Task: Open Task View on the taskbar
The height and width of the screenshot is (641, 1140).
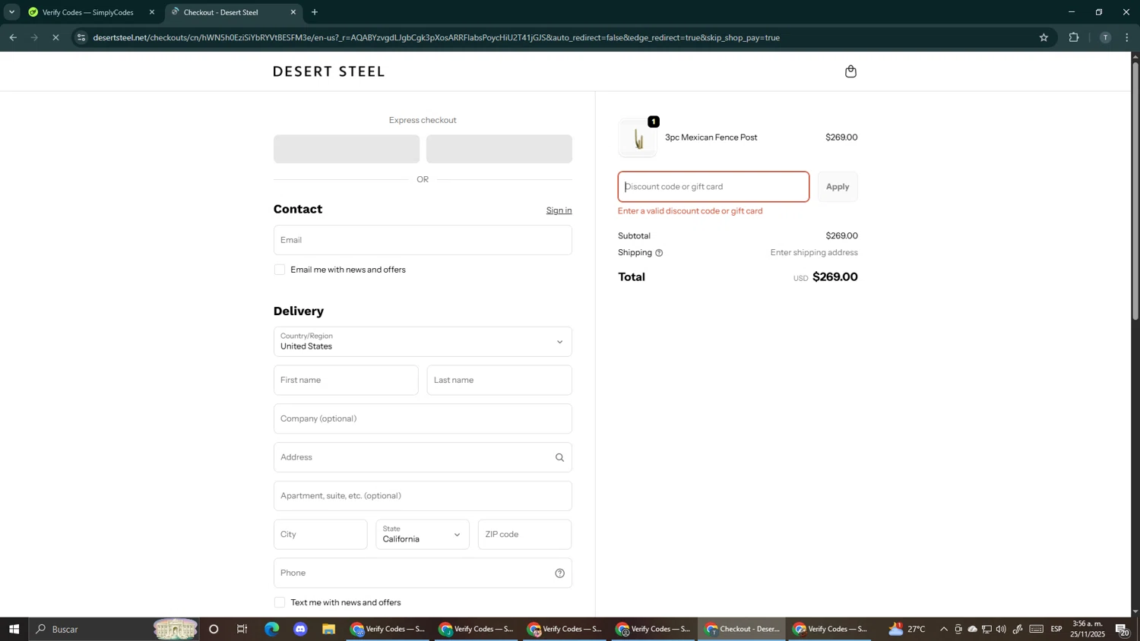Action: [242, 629]
